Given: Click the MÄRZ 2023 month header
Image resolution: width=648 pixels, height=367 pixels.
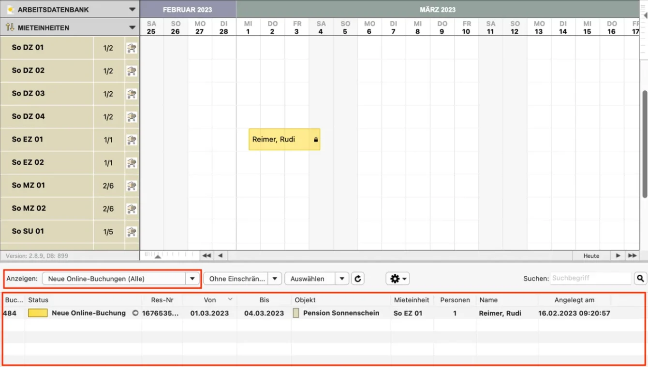Looking at the screenshot, I should pyautogui.click(x=438, y=9).
